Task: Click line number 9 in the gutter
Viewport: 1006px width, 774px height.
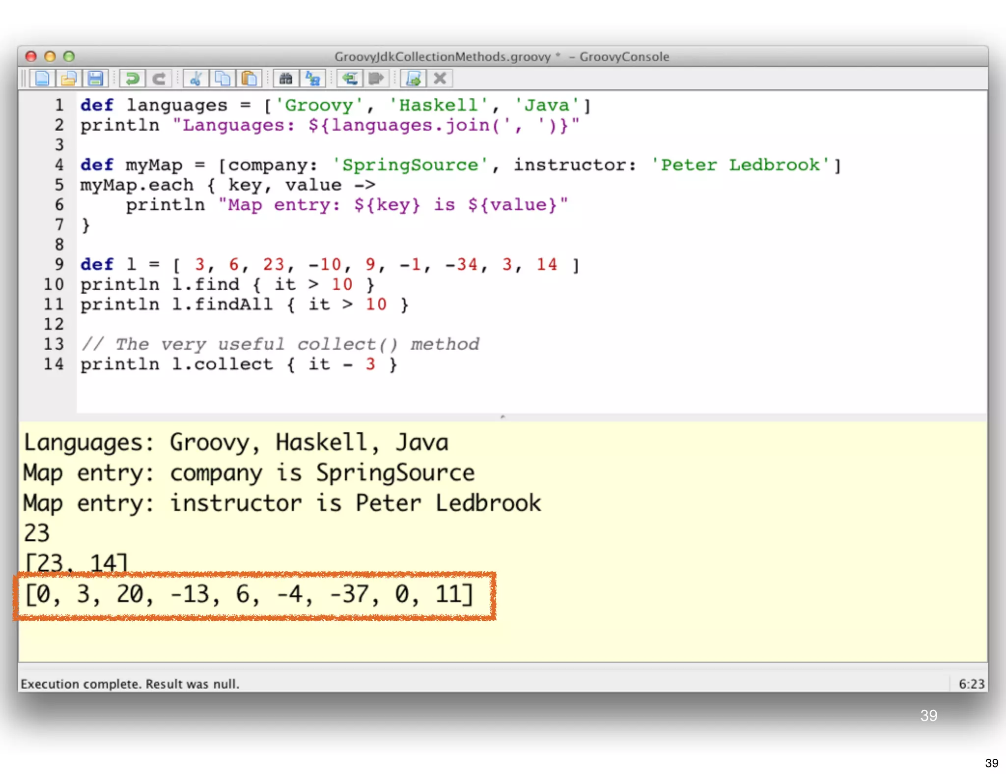Action: (59, 264)
